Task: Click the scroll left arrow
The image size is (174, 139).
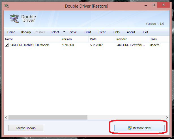Action: [6, 117]
